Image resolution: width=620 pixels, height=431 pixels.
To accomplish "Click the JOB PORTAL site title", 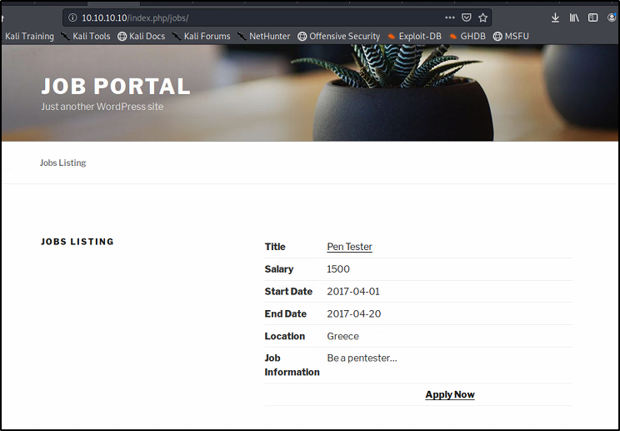I will 116,86.
